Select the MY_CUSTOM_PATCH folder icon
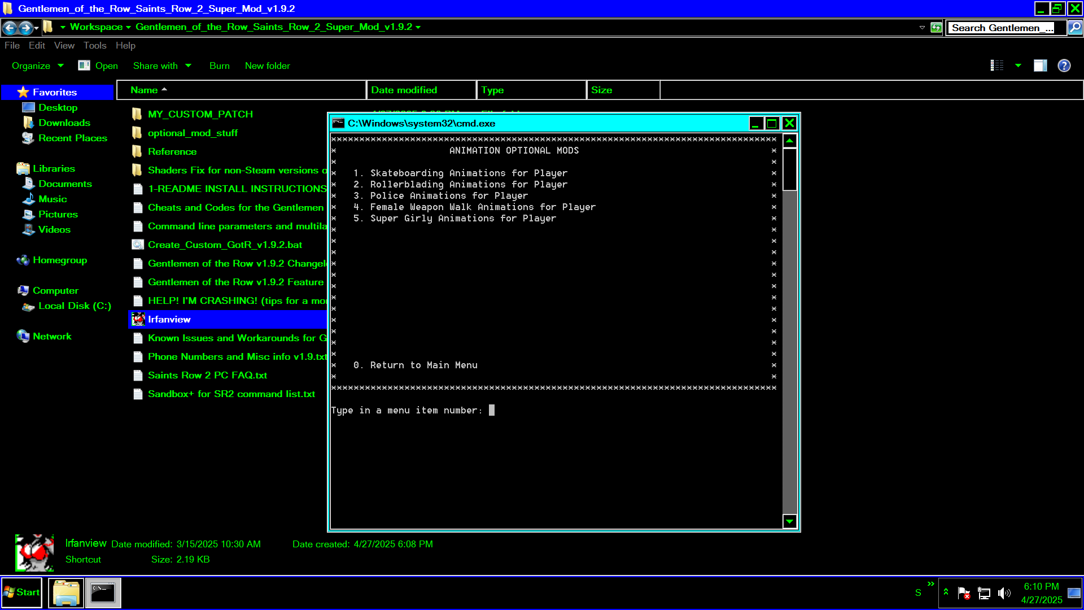The image size is (1084, 610). point(137,114)
